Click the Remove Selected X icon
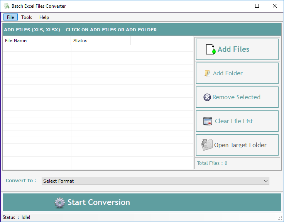 coord(207,97)
